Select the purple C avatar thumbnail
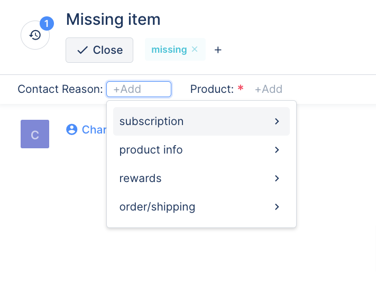This screenshot has width=376, height=286. [x=35, y=134]
